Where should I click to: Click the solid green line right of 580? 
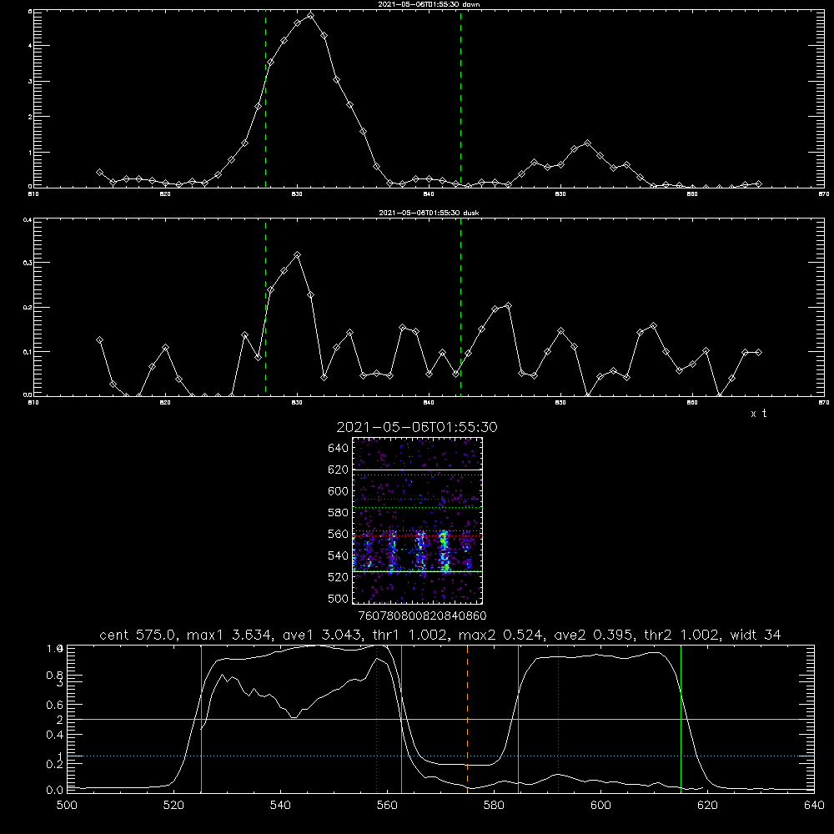tap(518, 718)
